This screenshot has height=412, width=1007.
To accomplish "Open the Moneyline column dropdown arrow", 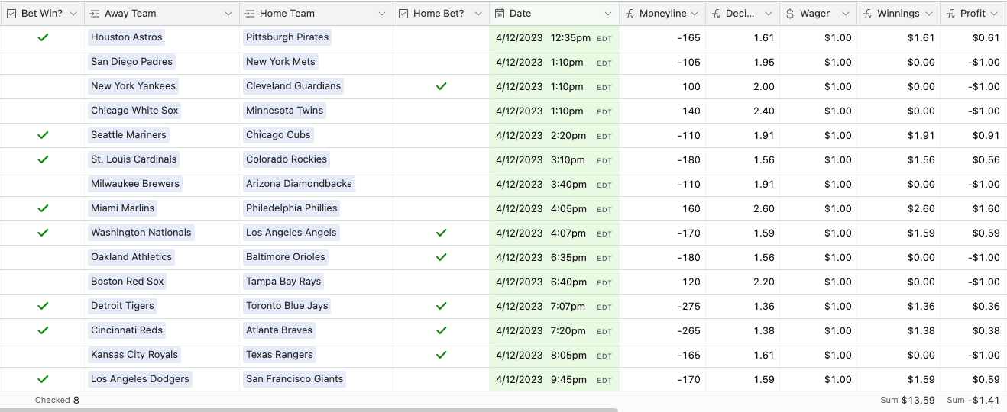I will pyautogui.click(x=694, y=14).
